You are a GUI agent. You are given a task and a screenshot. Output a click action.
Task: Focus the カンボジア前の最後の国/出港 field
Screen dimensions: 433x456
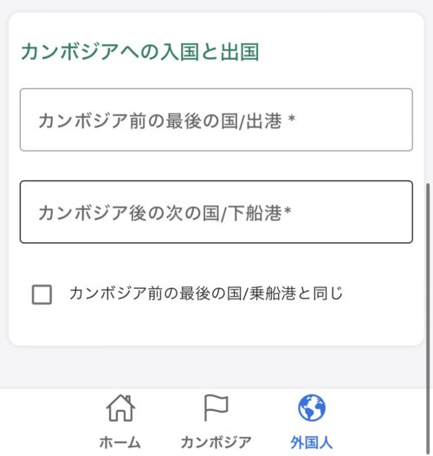pyautogui.click(x=216, y=119)
